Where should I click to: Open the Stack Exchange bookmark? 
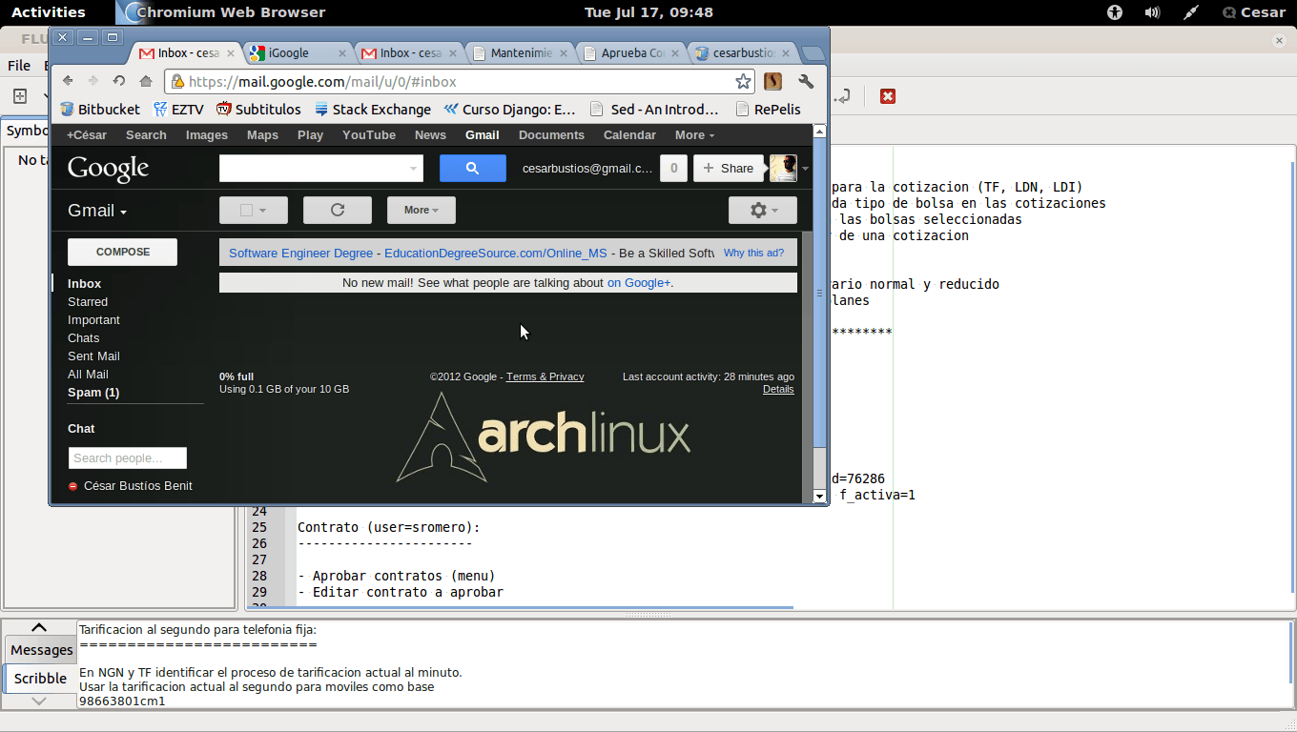pos(373,110)
